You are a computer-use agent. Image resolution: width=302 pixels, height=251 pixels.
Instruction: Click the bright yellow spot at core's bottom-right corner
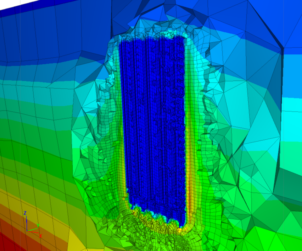[x=180, y=230]
